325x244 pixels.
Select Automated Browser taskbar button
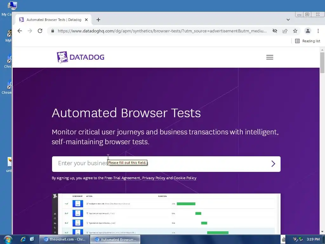coord(115,240)
